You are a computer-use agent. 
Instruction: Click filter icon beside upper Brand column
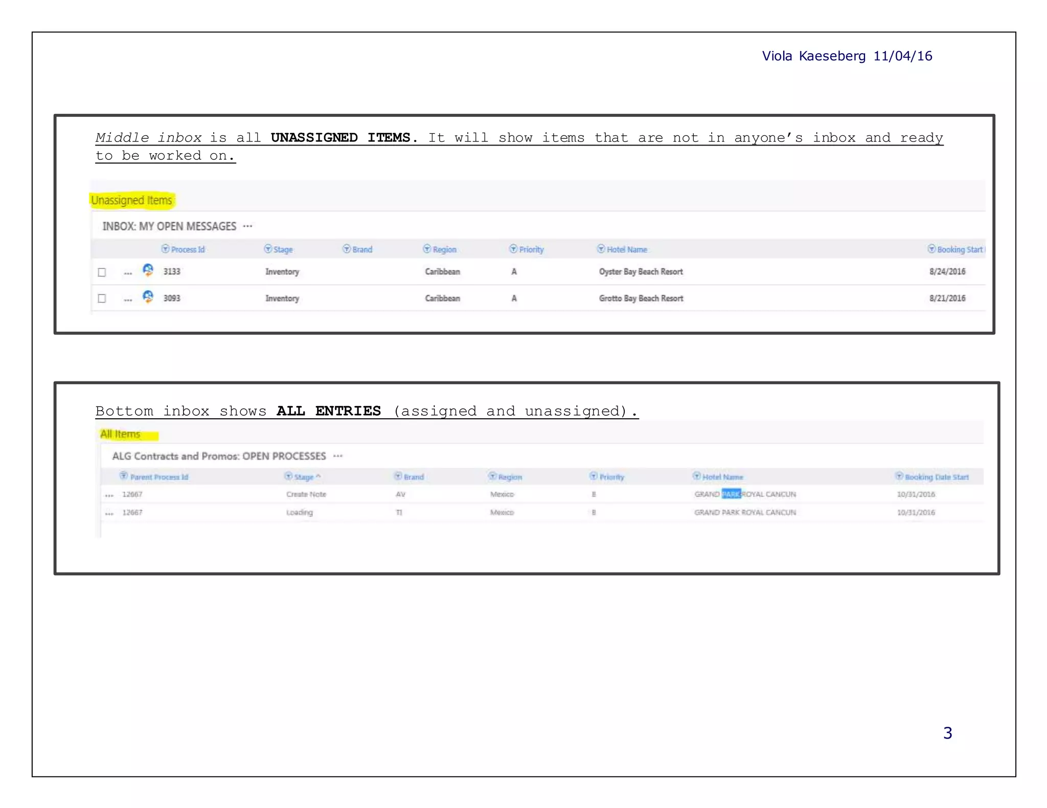pos(347,249)
